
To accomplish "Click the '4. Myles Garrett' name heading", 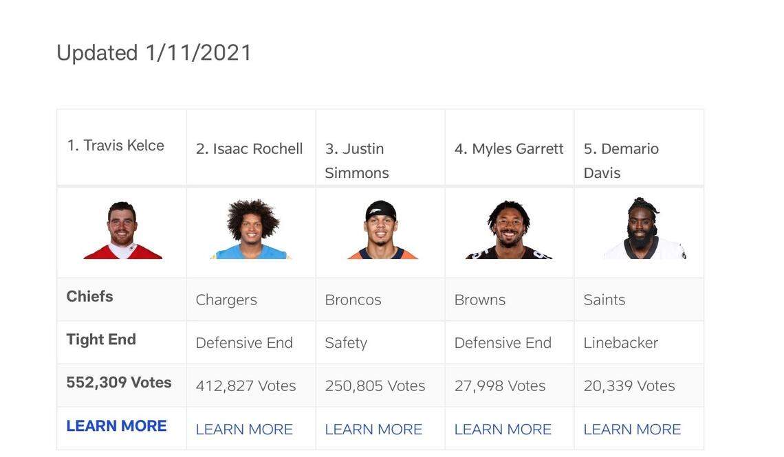I will click(509, 149).
